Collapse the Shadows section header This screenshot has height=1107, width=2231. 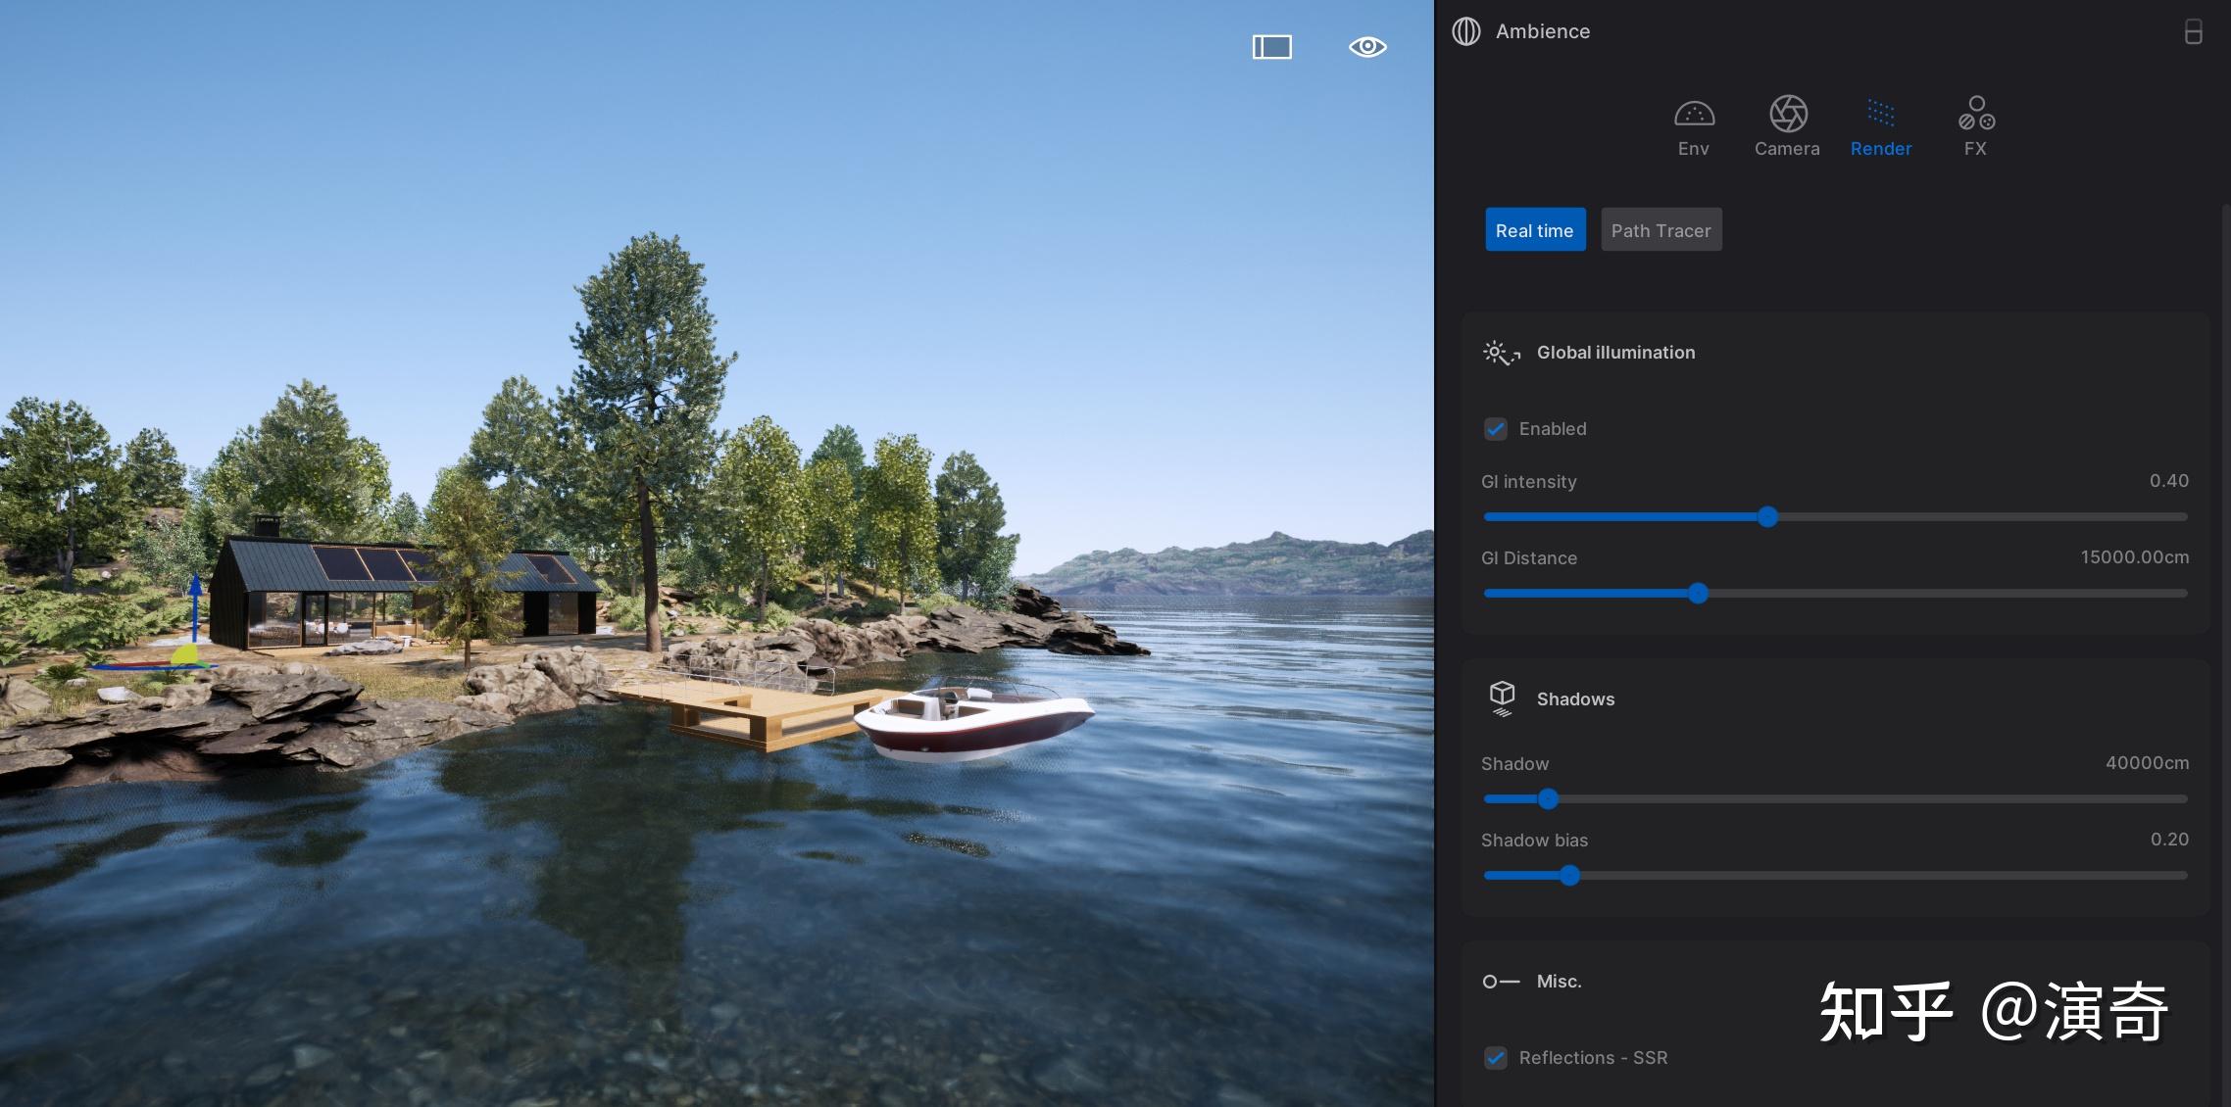pyautogui.click(x=1575, y=698)
